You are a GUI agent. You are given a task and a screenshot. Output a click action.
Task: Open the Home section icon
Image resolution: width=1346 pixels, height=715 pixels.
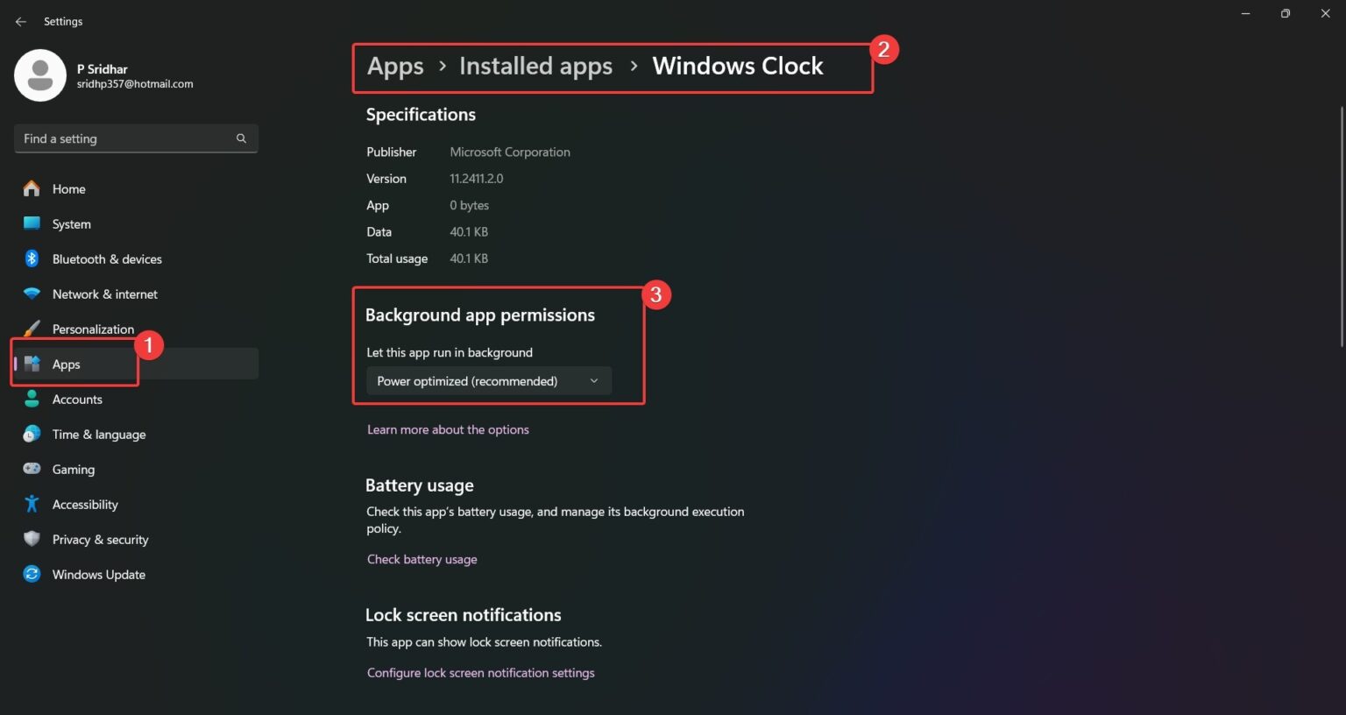click(32, 188)
